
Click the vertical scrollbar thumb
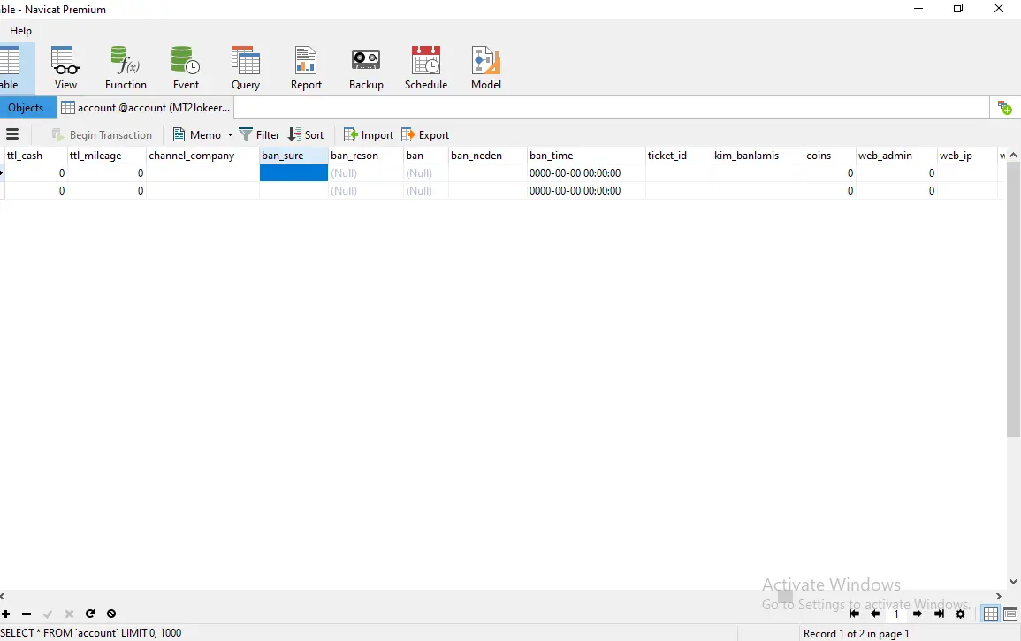point(1013,301)
